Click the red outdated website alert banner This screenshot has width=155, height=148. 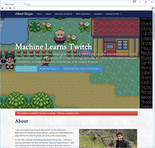pyautogui.click(x=76, y=113)
